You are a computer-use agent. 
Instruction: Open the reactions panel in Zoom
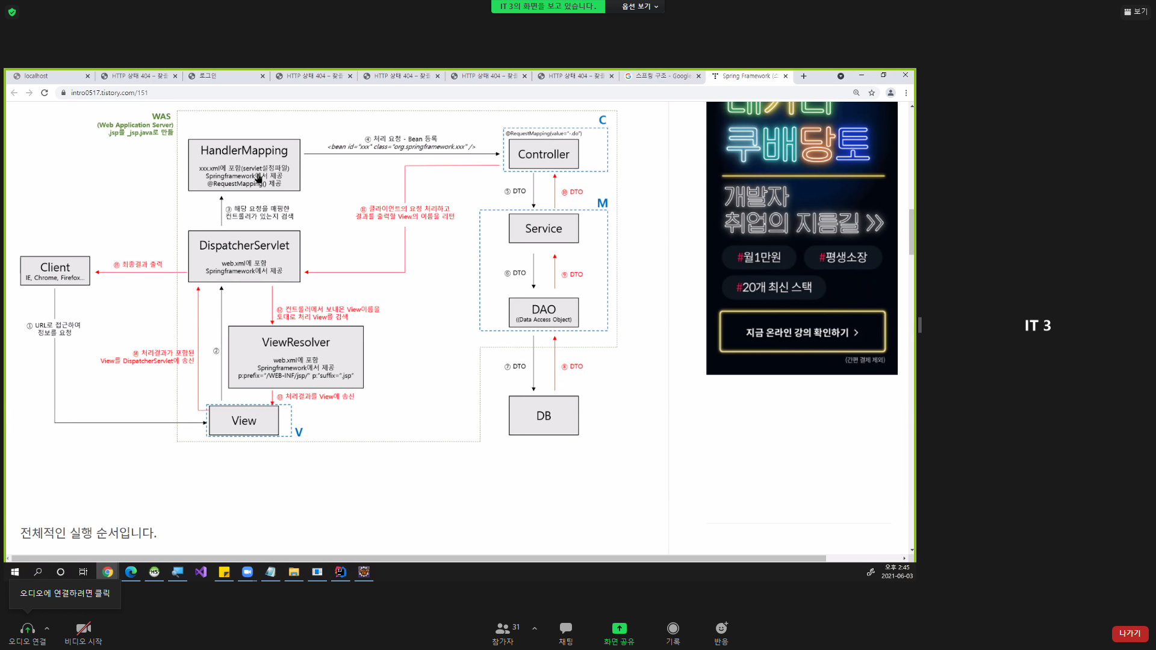point(721,632)
